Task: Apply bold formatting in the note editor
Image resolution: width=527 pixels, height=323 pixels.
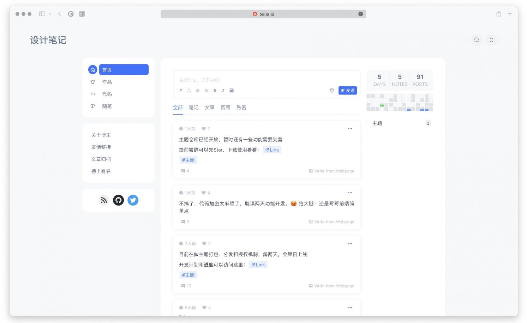Action: [x=215, y=91]
